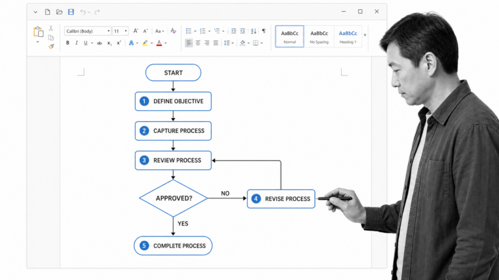Adjust line and paragraph spacing
The width and height of the screenshot is (499, 280).
(227, 43)
